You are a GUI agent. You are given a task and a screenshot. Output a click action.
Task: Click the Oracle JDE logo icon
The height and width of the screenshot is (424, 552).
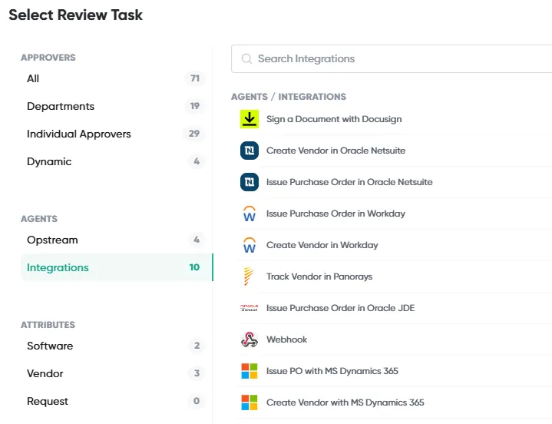(250, 308)
